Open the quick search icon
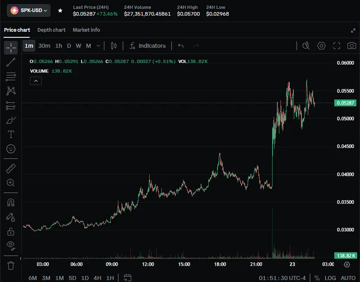 click(x=306, y=46)
